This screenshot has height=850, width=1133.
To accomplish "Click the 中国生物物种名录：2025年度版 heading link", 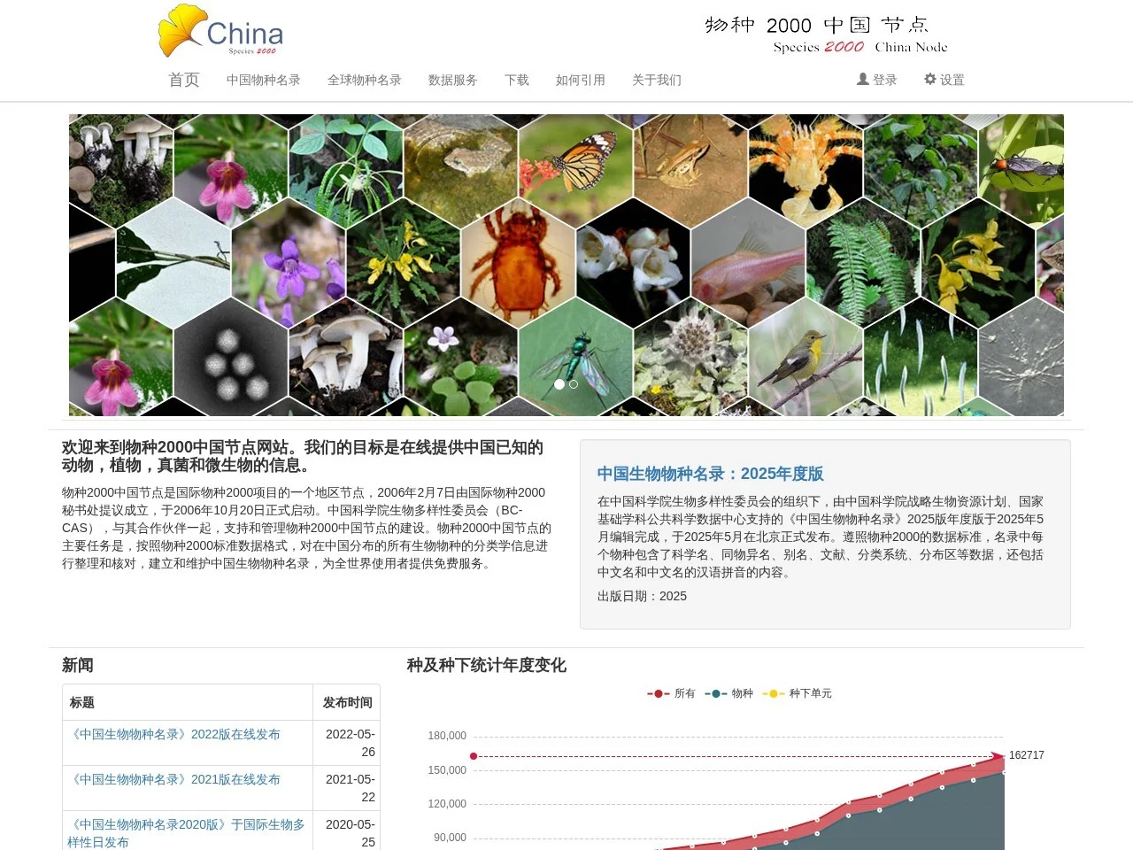I will pos(710,474).
